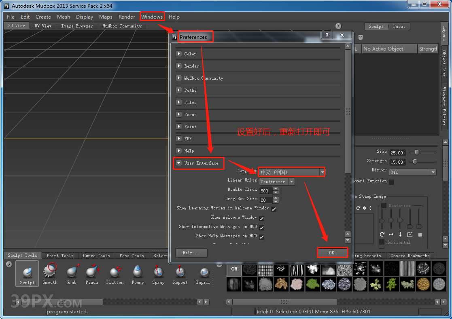
Task: Select the first stamp thumbnail next to Off
Action: pyautogui.click(x=249, y=270)
